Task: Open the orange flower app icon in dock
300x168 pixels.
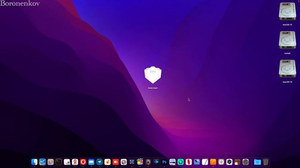Action: [107, 162]
